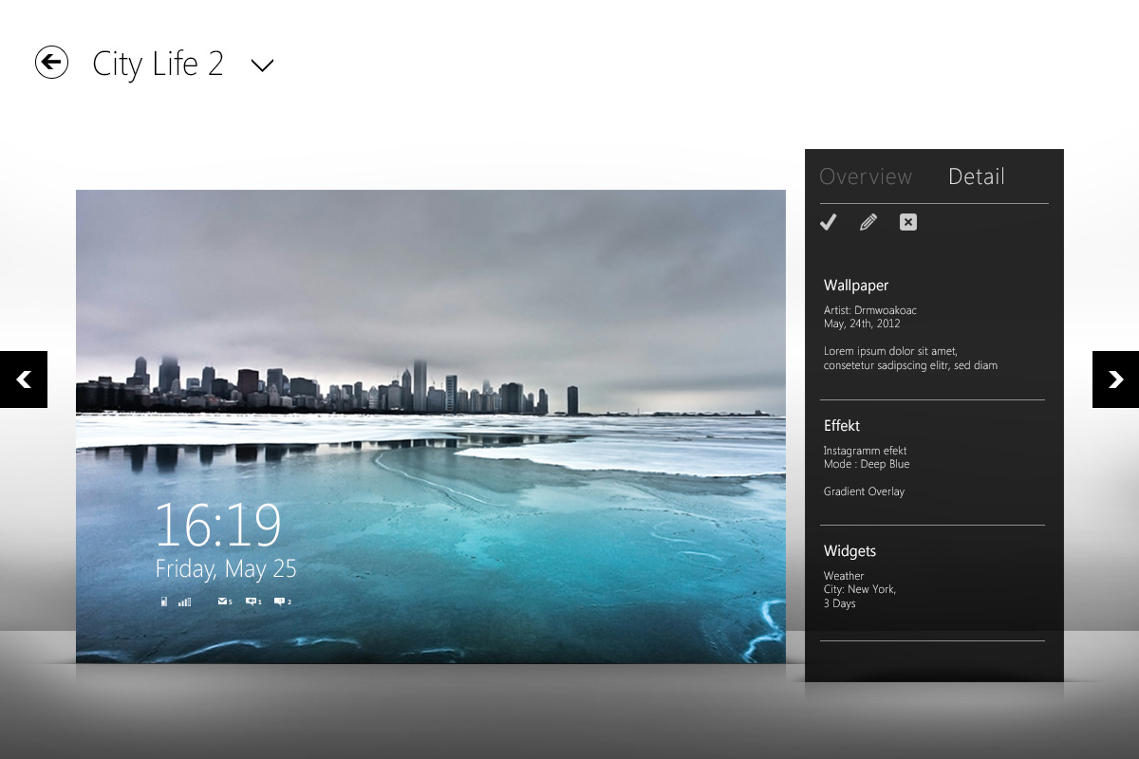1139x759 pixels.
Task: Edit details with the pencil icon
Action: [868, 222]
